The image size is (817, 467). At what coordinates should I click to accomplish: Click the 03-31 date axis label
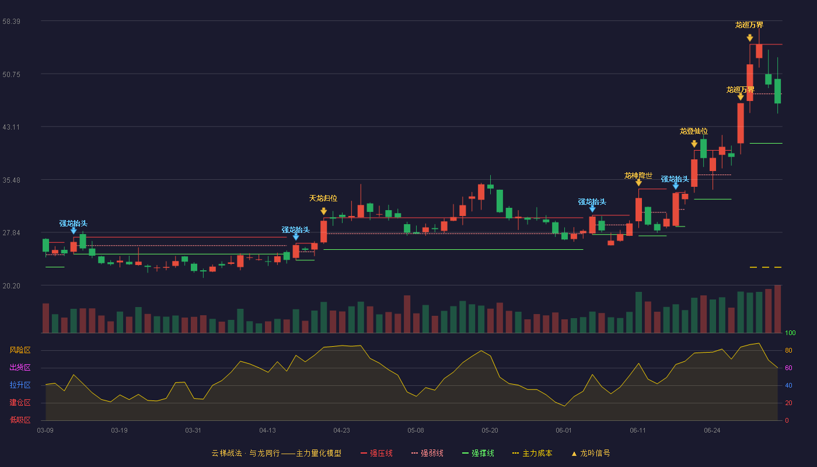193,430
